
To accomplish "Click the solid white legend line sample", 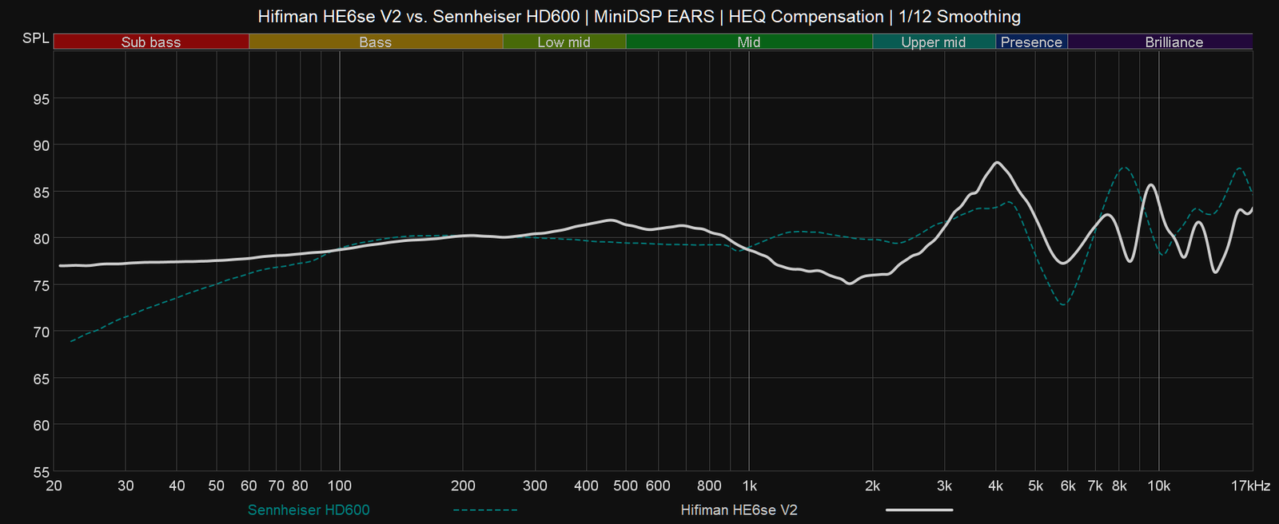I will [x=919, y=510].
